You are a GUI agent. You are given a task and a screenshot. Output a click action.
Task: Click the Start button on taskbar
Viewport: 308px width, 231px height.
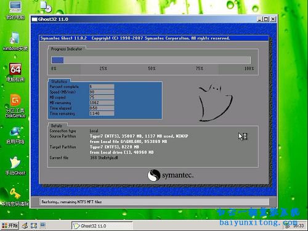pos(9,225)
